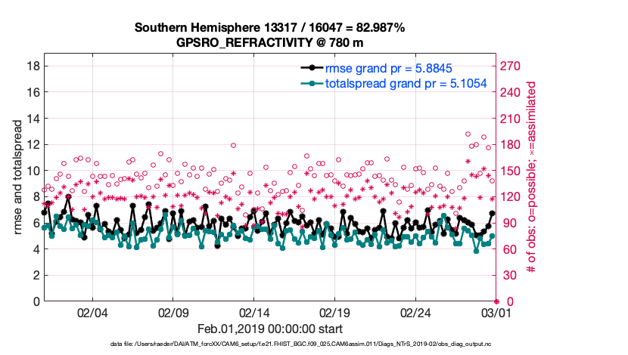628x355 pixels.
Task: Select the totalspread grand pr = 5.1054 legend label
Action: 406,84
